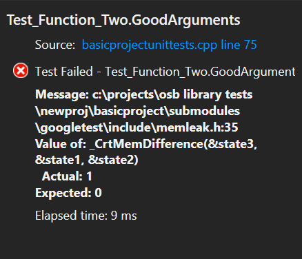The height and width of the screenshot is (259, 302).
Task: Click the &state2) argument text
Action: pos(113,160)
